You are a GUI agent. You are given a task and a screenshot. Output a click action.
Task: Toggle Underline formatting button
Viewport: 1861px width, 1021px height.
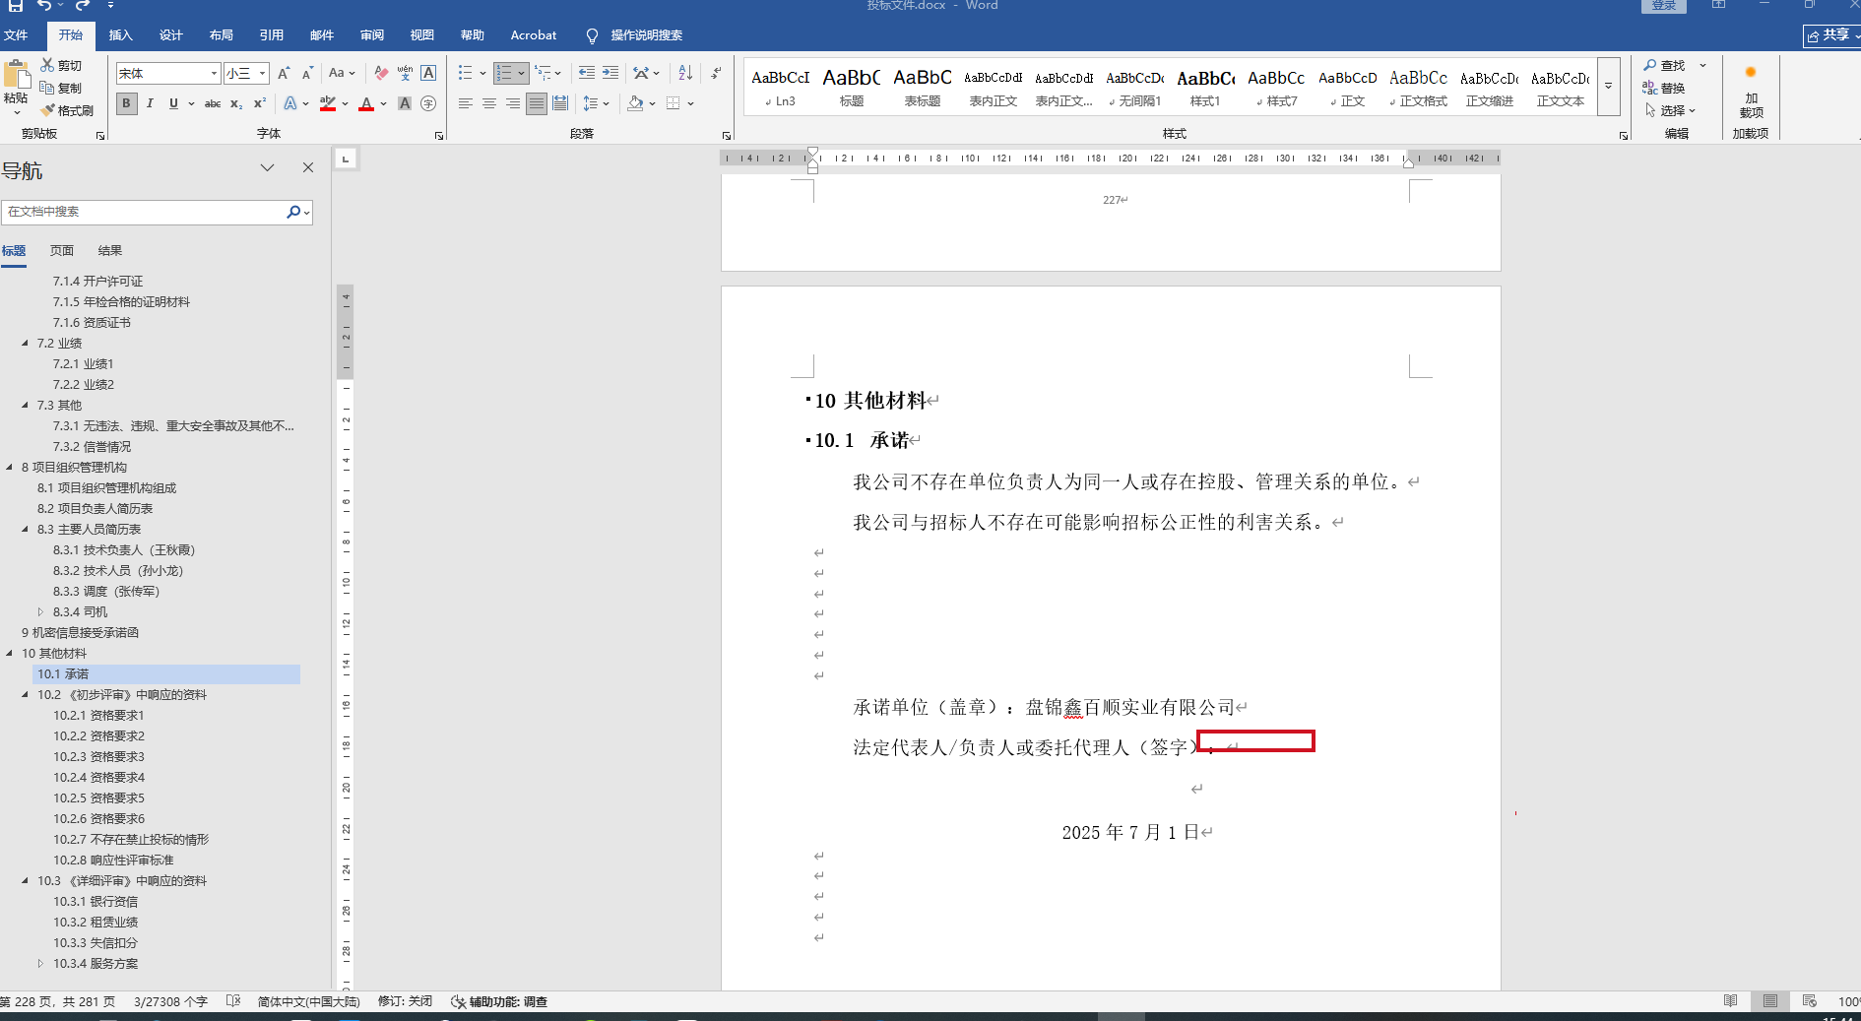click(x=173, y=103)
